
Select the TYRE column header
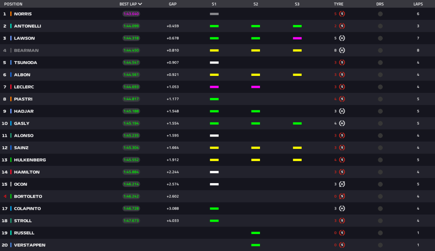pyautogui.click(x=339, y=4)
